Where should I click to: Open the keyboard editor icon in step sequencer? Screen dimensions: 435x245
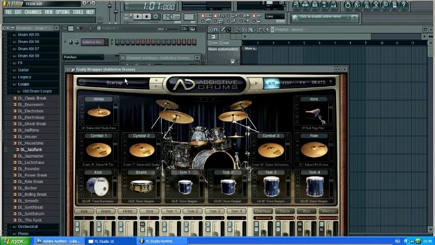tap(192, 28)
